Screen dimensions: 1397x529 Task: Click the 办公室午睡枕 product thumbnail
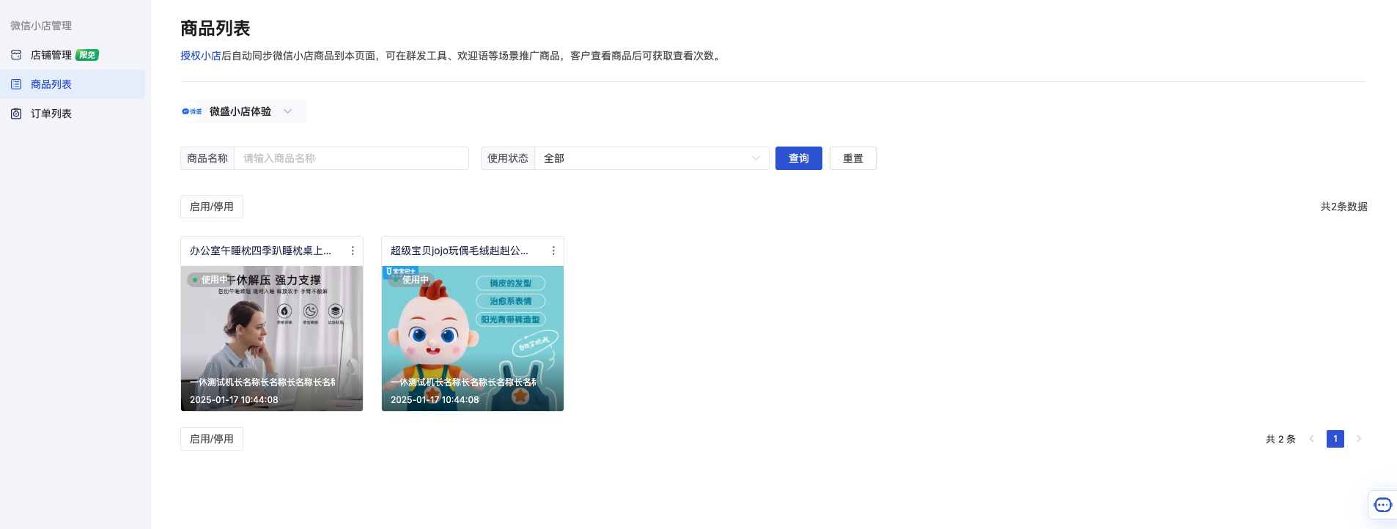point(272,339)
